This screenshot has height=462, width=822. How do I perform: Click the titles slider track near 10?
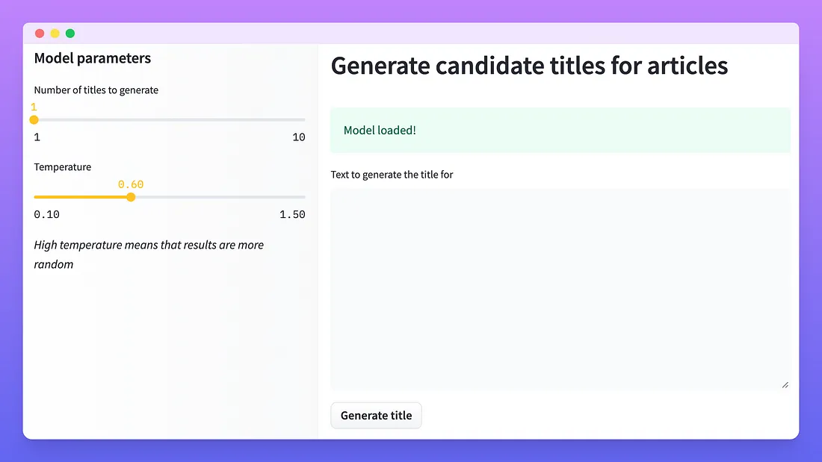[294, 120]
